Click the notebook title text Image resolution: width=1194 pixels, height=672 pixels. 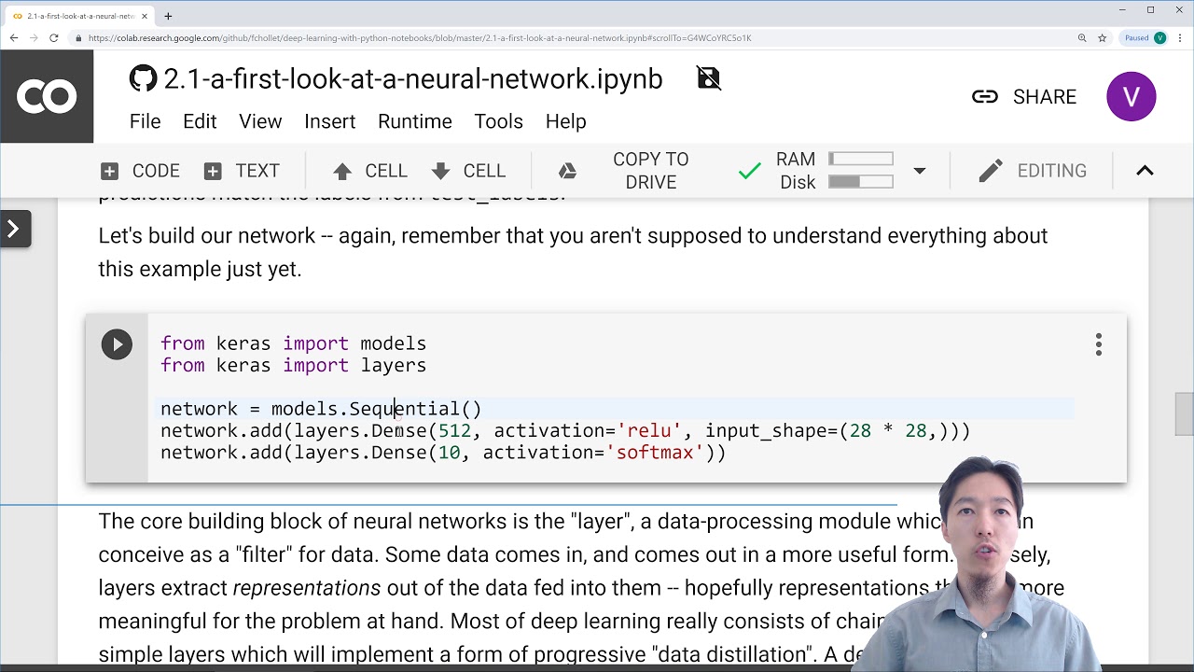coord(413,79)
